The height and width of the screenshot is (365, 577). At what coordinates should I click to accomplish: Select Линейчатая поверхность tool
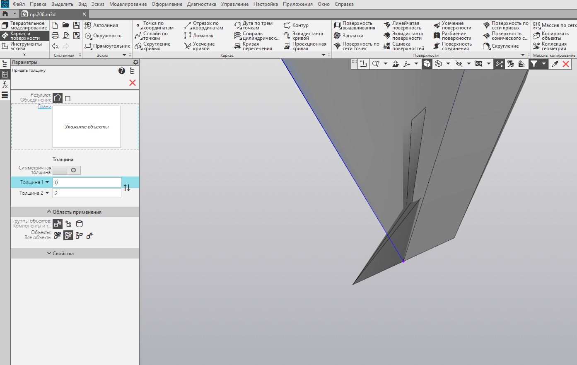tap(403, 26)
